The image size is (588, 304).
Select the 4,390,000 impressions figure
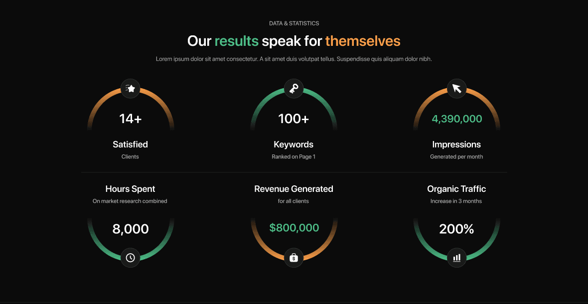coord(457,119)
